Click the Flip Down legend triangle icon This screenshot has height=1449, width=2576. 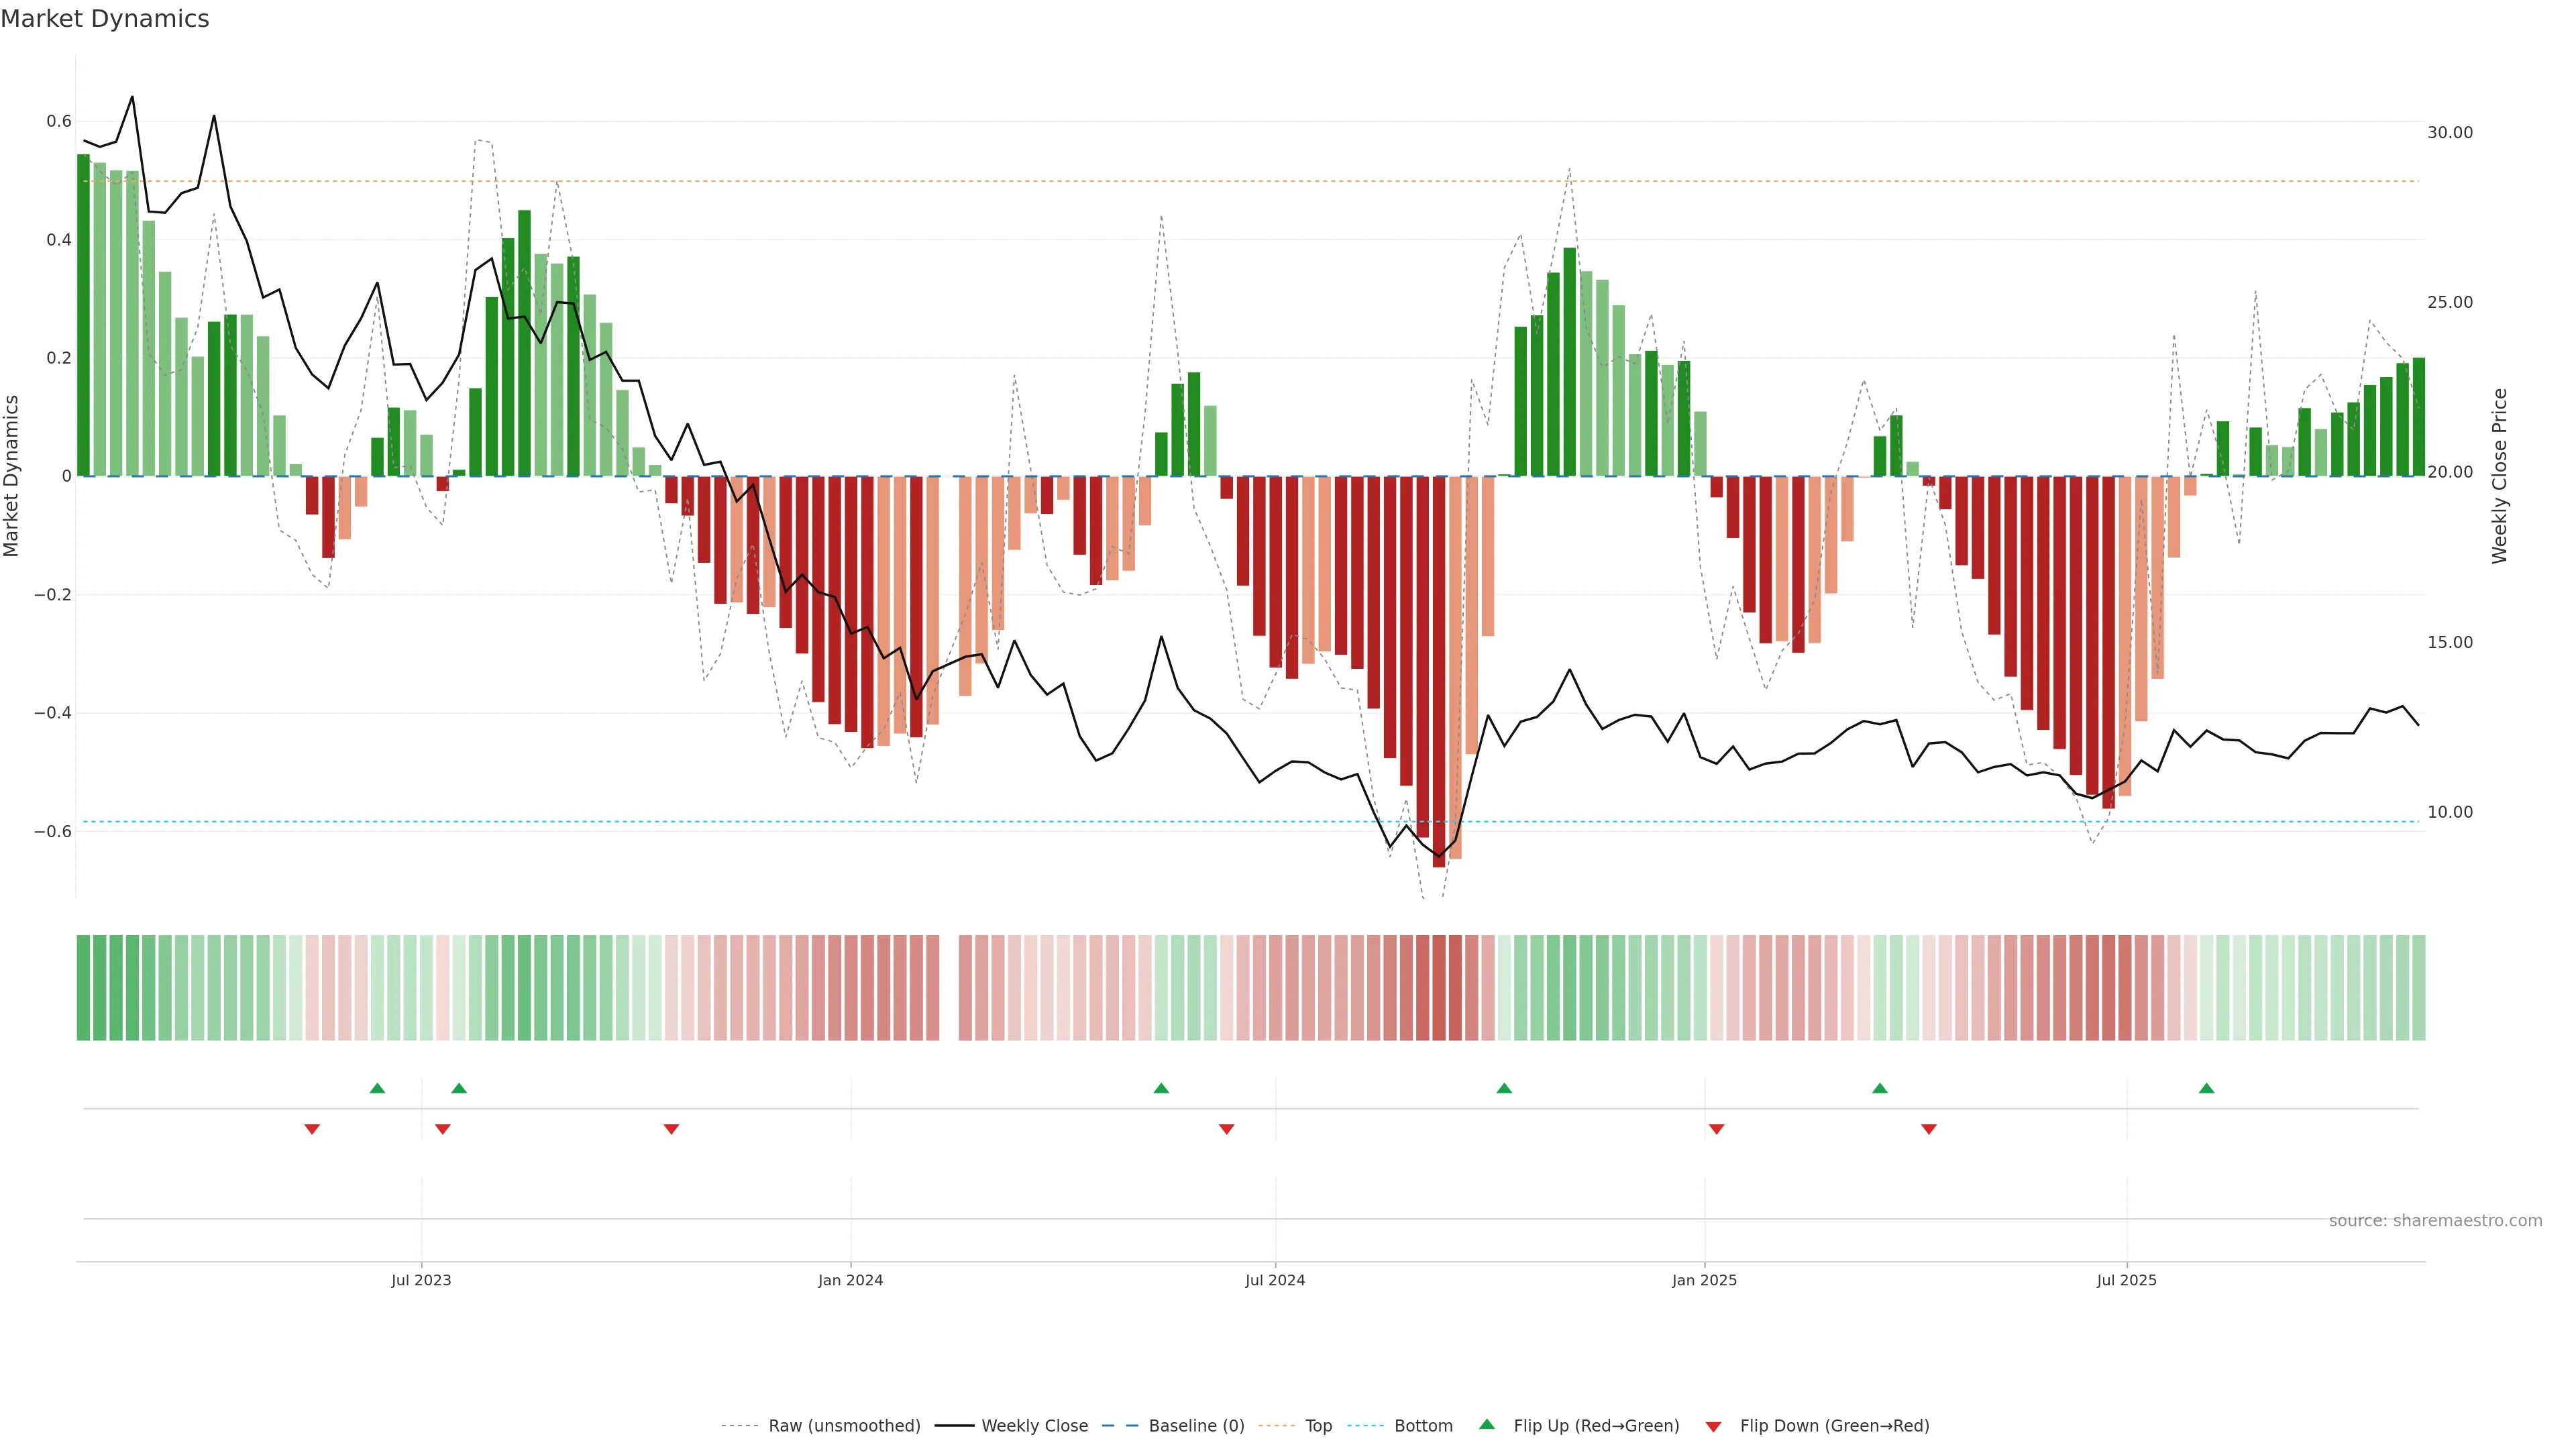(x=1713, y=1426)
